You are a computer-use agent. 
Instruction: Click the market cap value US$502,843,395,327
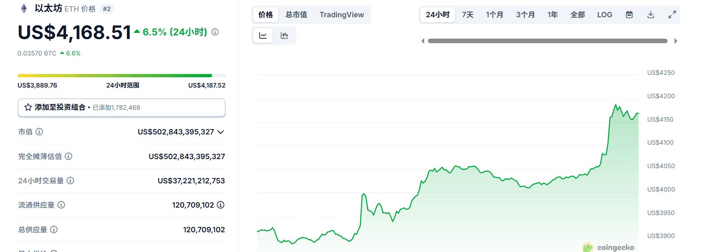(176, 132)
